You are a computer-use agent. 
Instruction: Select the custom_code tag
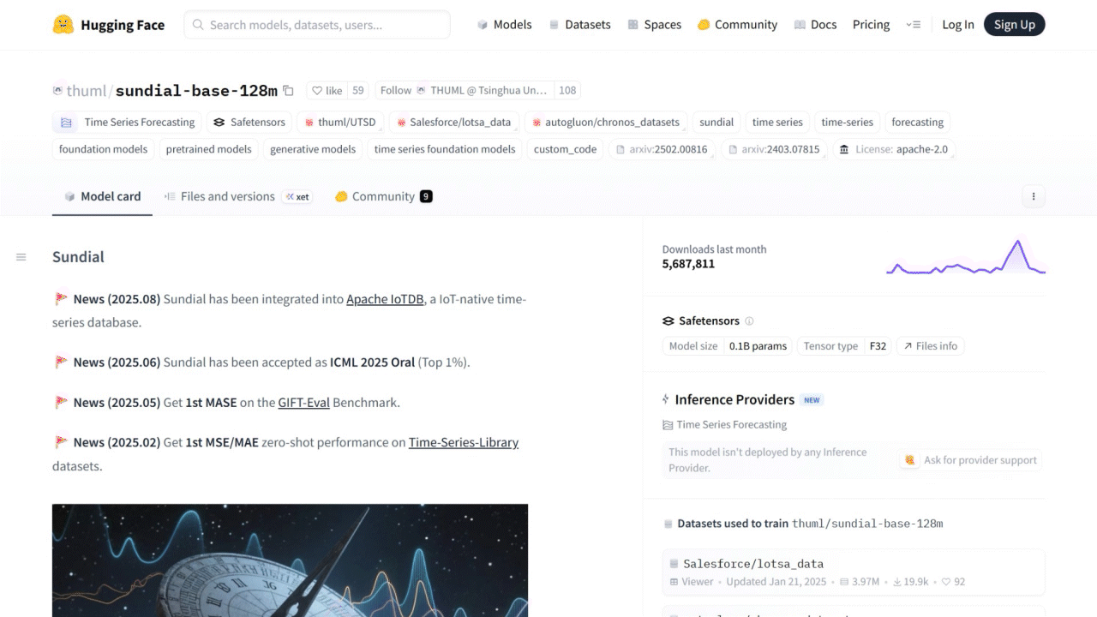(565, 150)
